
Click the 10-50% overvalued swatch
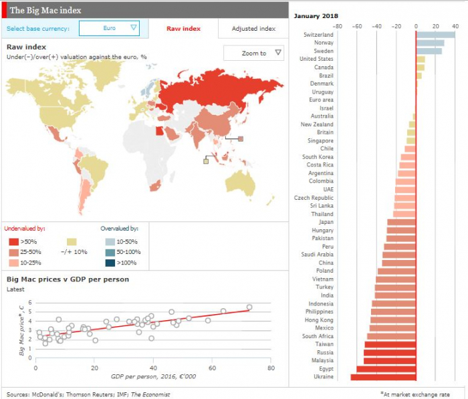110,242
